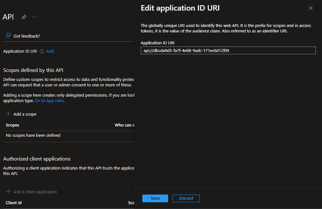Select the No scopes have been defined row

pyautogui.click(x=33, y=135)
